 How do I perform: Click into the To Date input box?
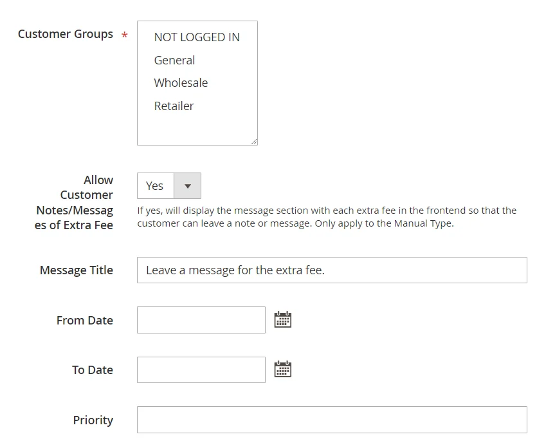201,370
